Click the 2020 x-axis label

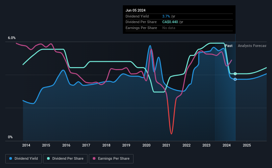tap(146, 145)
